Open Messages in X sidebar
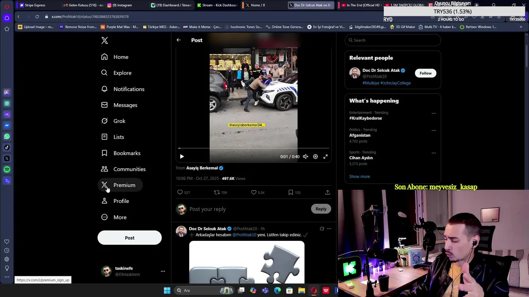Screen dimensions: 529x297 119,105
